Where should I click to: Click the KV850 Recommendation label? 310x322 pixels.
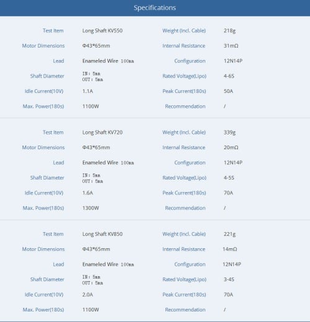click(185, 310)
